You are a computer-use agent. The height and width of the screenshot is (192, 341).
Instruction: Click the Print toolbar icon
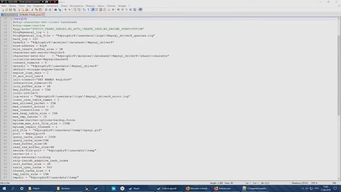point(27,10)
